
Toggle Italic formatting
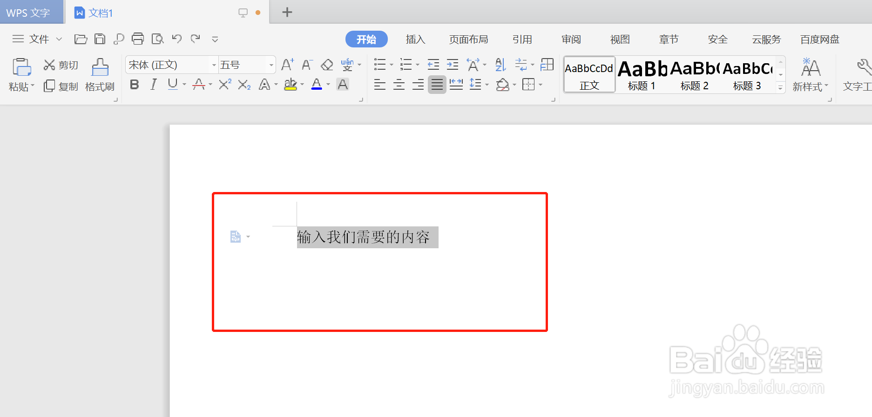pos(153,85)
